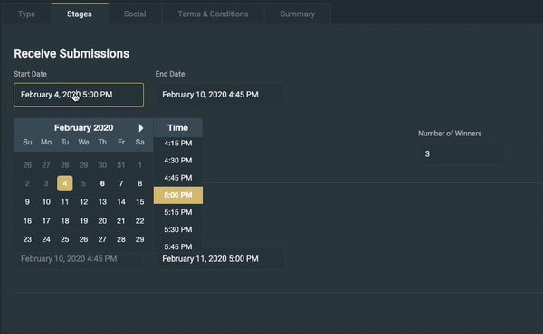The image size is (543, 334).
Task: Pick February 19 in the calendar
Action: click(x=83, y=220)
